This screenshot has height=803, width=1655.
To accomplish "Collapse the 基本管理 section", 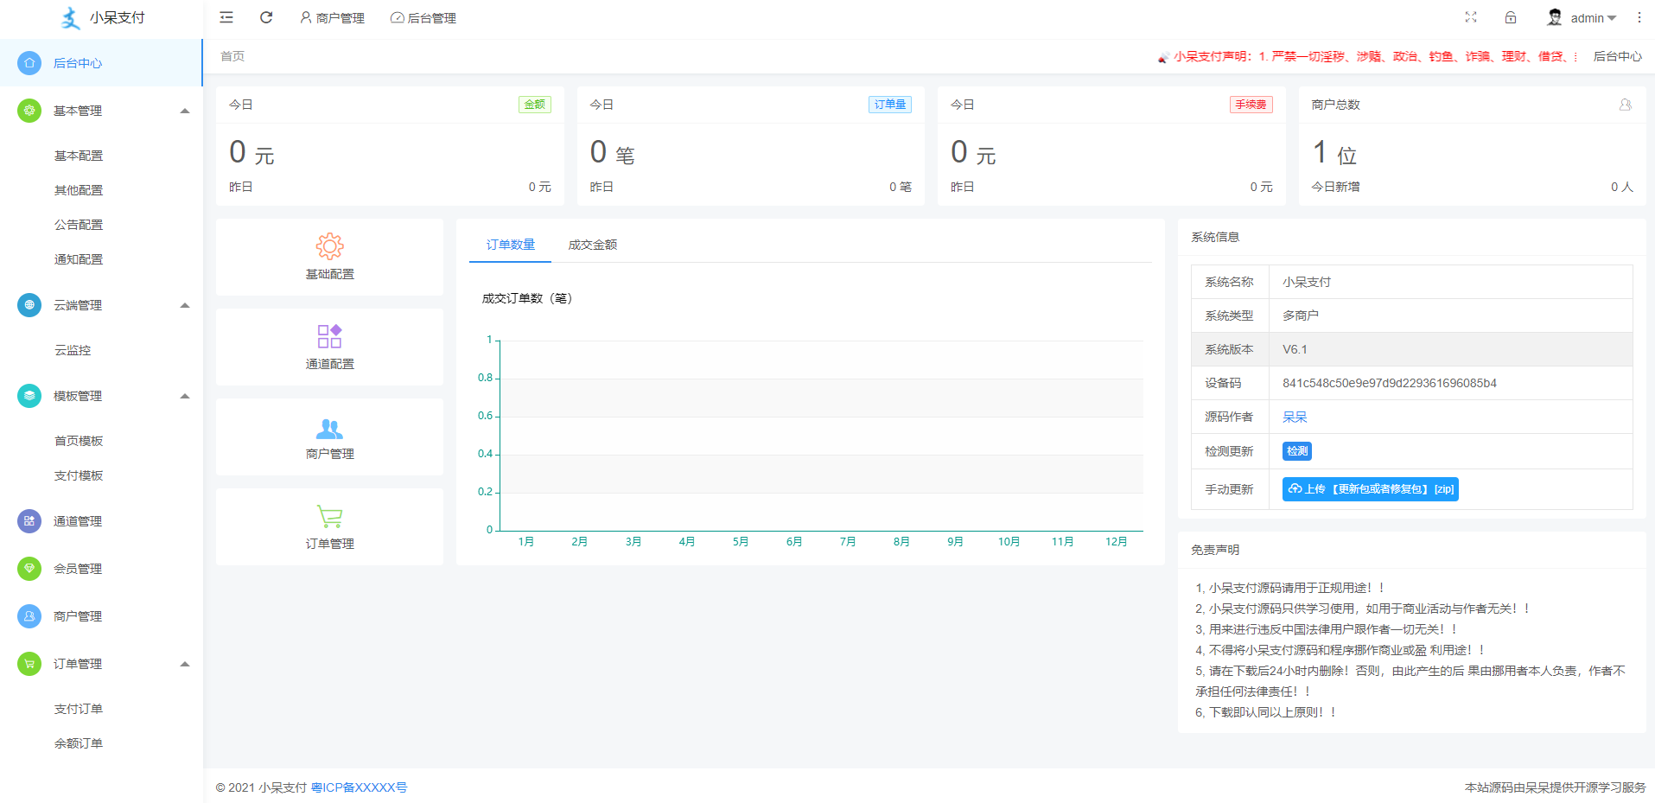I will 184,111.
